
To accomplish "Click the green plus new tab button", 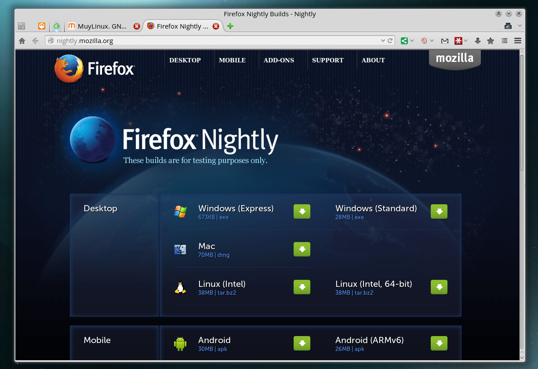I will [230, 26].
